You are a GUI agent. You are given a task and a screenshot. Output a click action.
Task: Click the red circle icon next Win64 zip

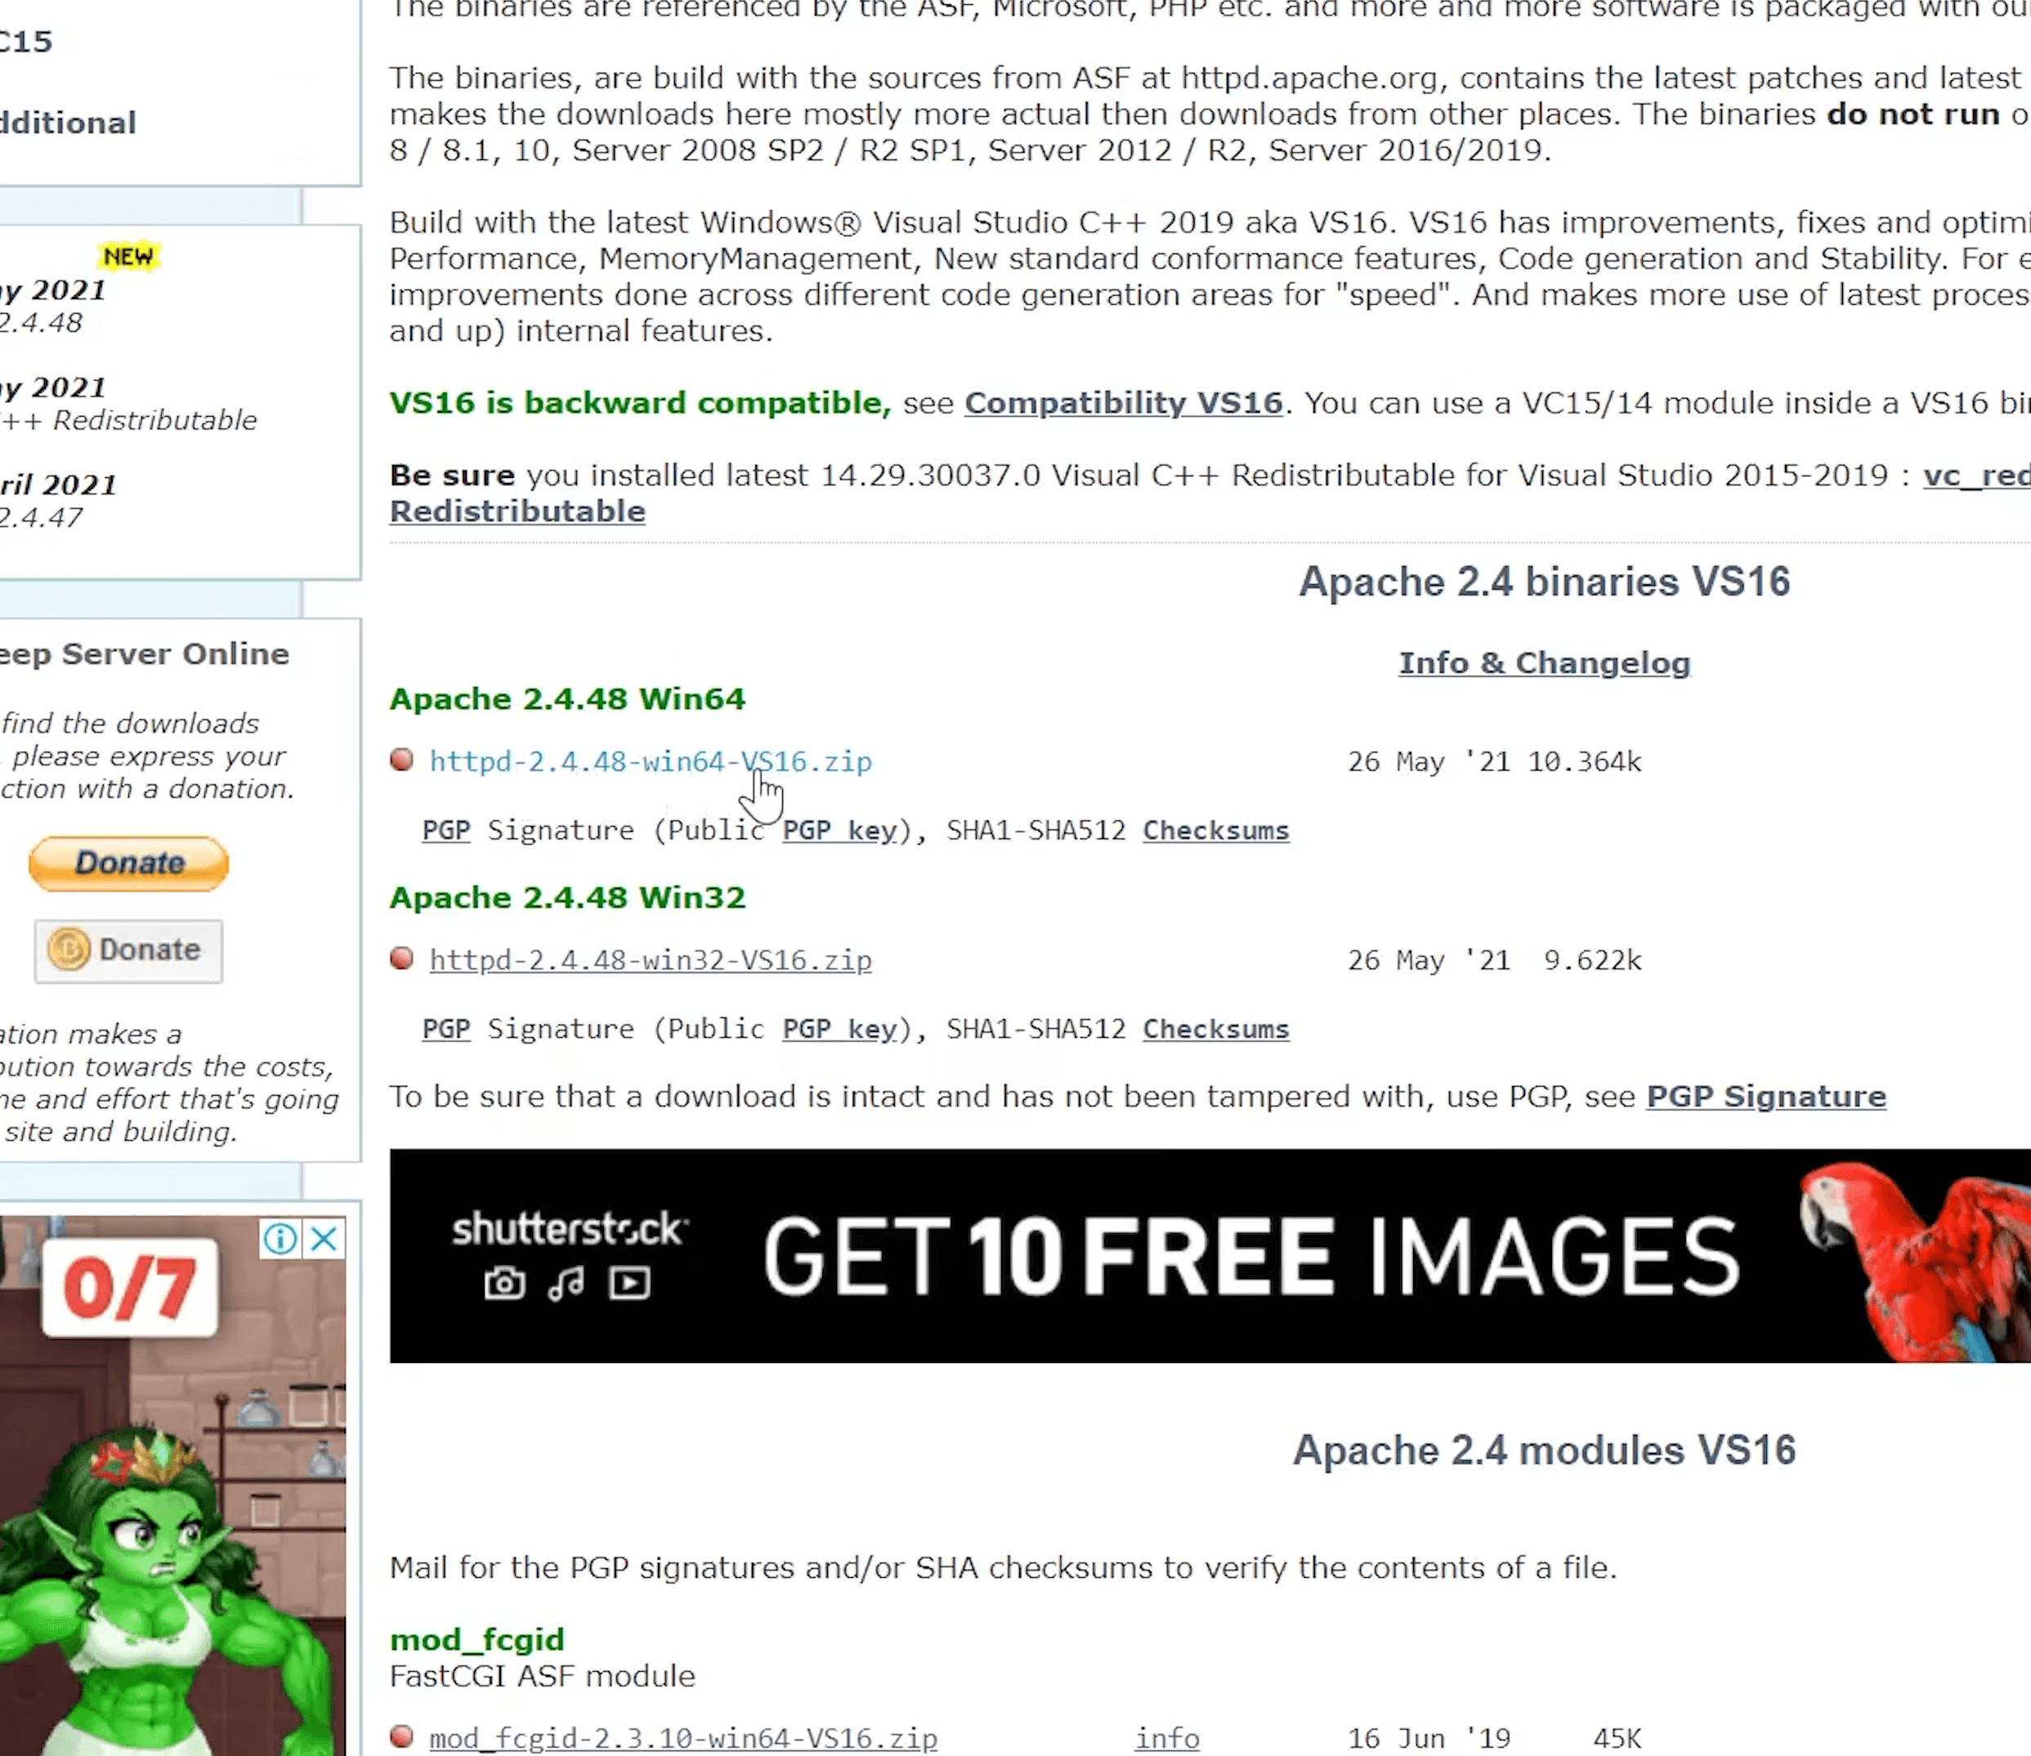[x=400, y=762]
